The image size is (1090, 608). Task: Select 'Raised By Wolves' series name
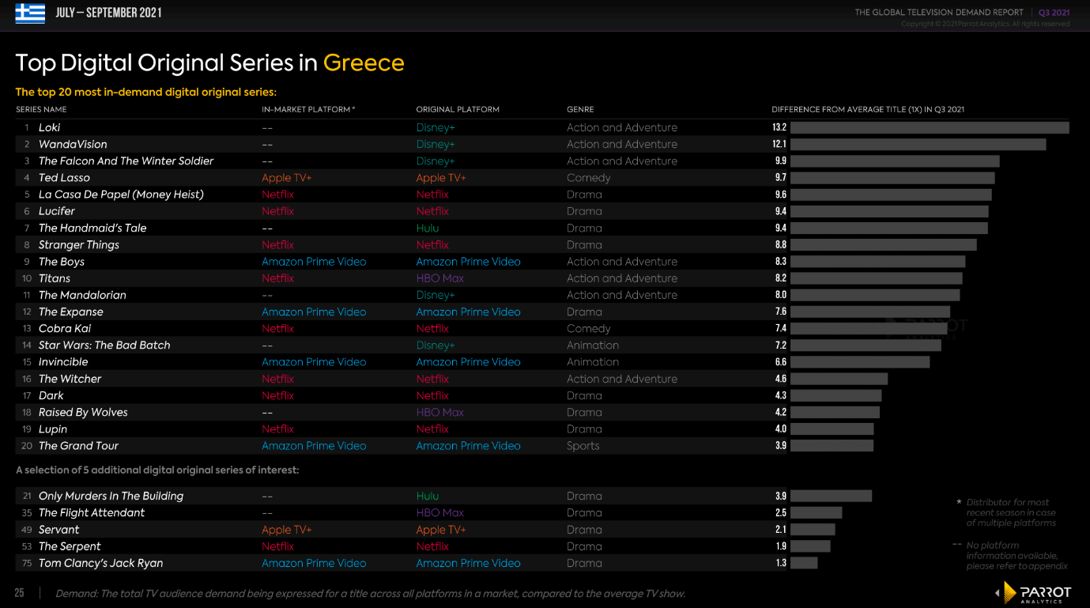[x=83, y=412]
